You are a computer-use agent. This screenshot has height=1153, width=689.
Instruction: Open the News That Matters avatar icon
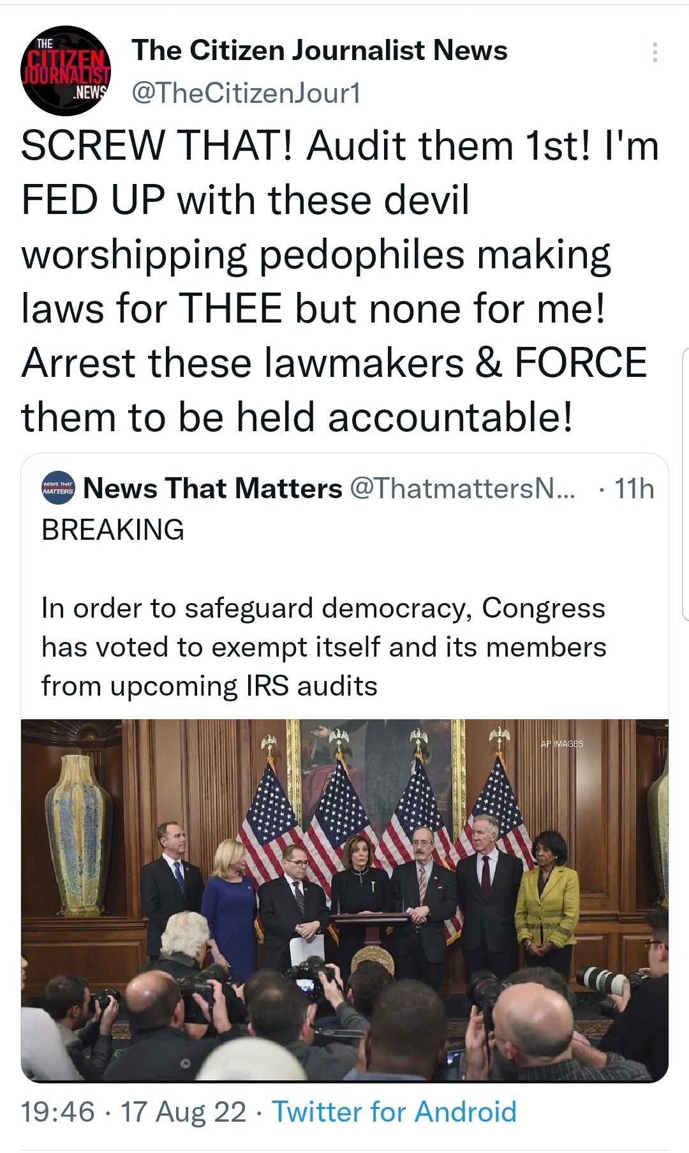pyautogui.click(x=58, y=489)
